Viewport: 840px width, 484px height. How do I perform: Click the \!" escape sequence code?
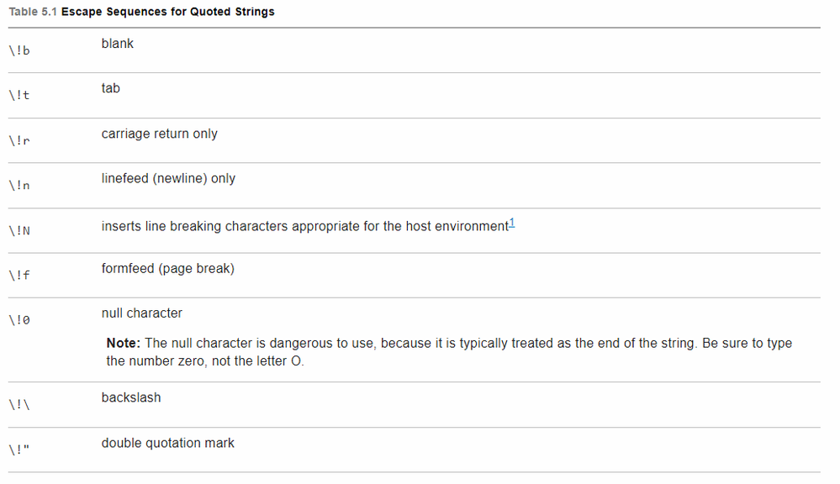[20, 450]
